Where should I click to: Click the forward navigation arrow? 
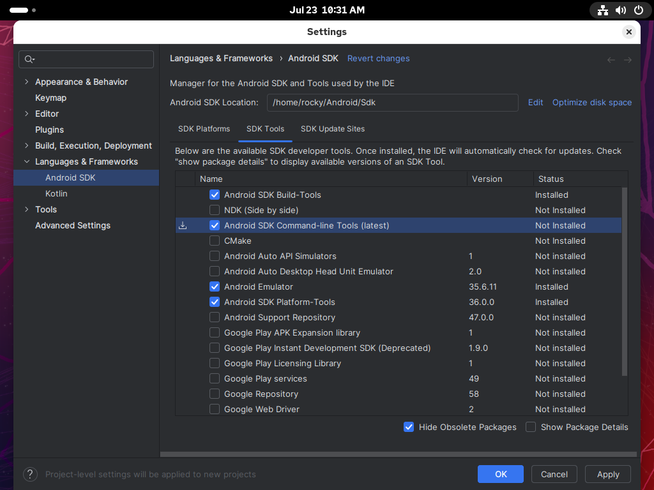point(627,60)
